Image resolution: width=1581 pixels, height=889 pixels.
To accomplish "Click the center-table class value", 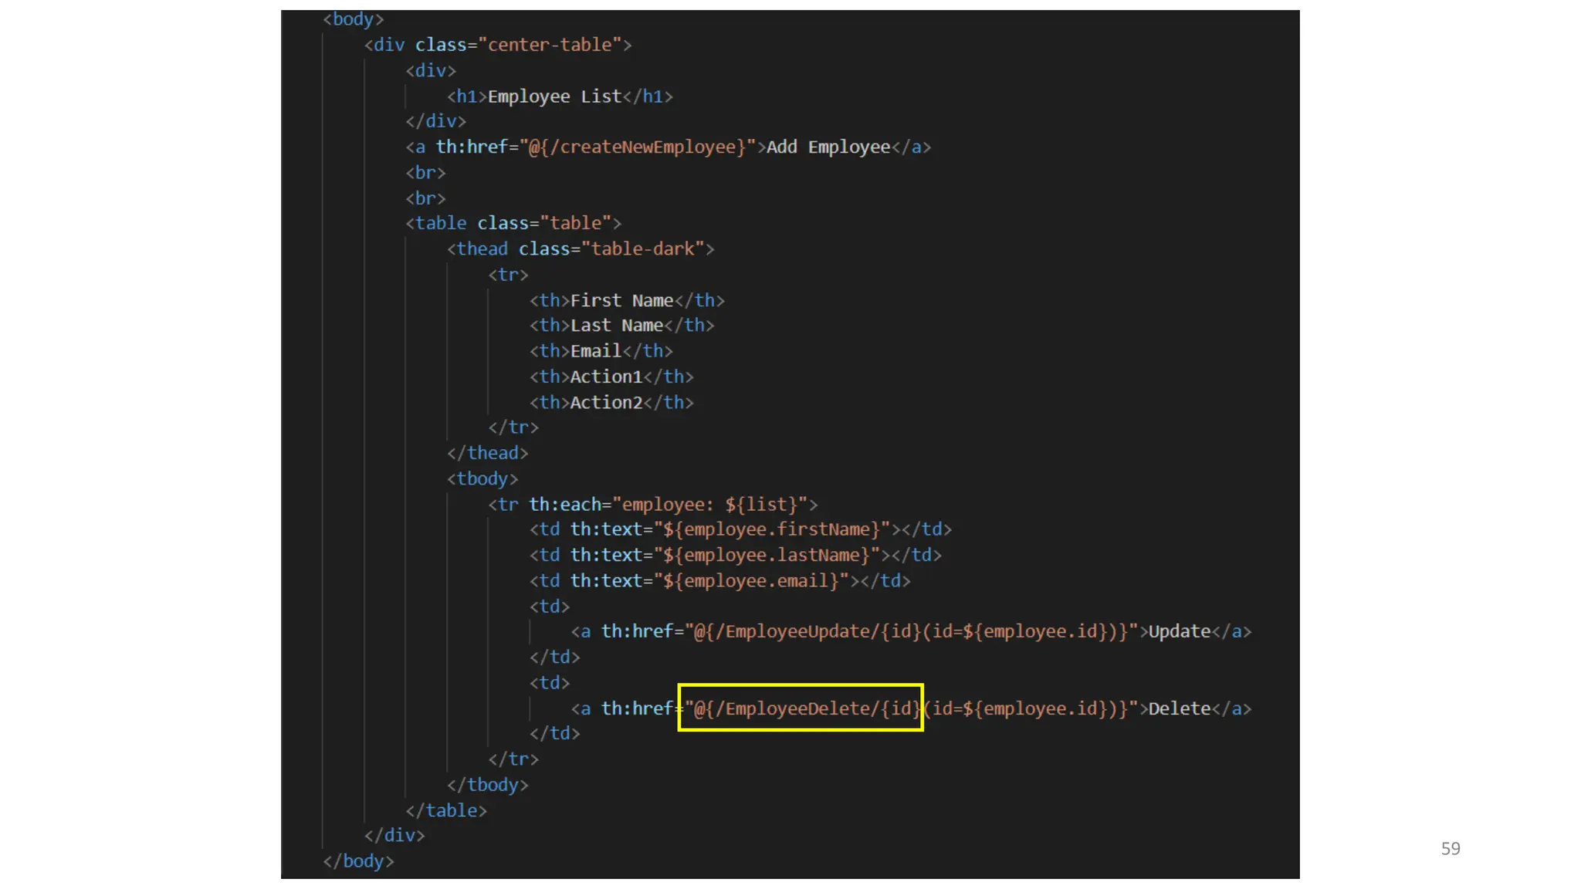I will (x=554, y=45).
